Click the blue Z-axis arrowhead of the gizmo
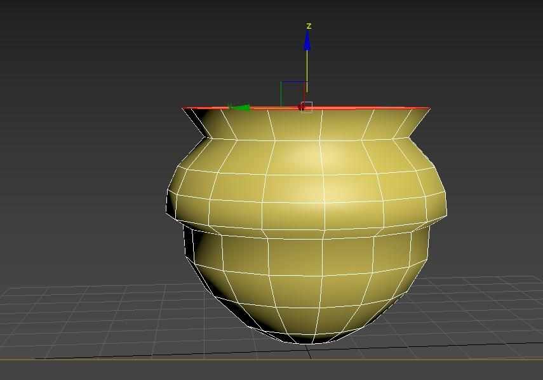543x380 pixels. (x=307, y=41)
